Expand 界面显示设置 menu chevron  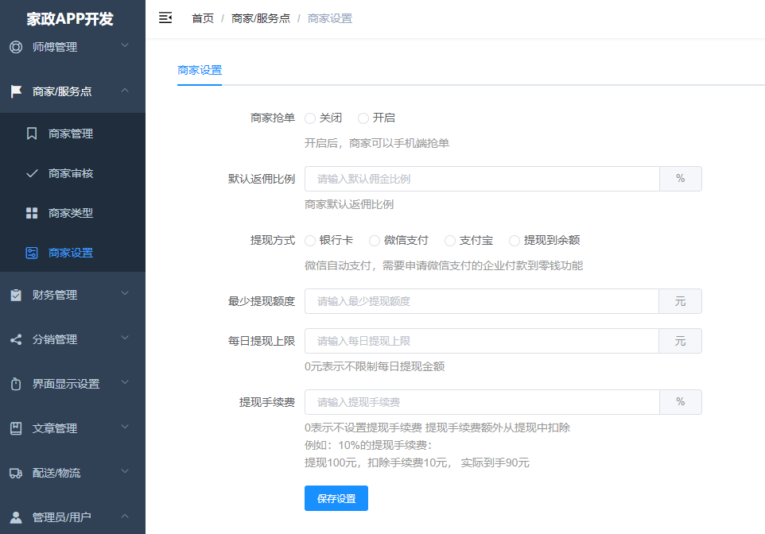pyautogui.click(x=125, y=382)
